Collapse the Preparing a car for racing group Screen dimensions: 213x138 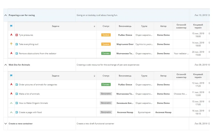(x=5, y=15)
